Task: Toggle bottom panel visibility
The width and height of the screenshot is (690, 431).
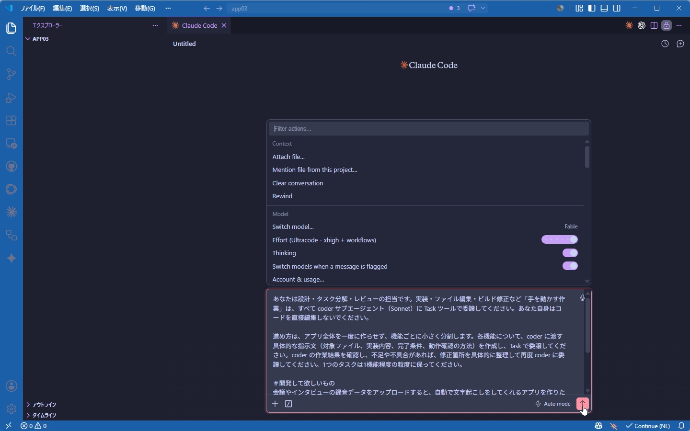Action: pos(604,8)
